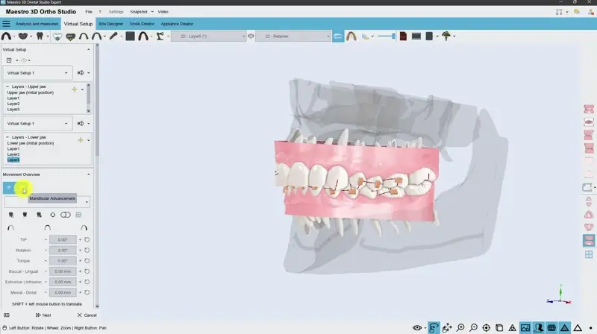Open the lower Virtual Setup 1 dropdown
Screen dimensions: 597x334
(37, 124)
